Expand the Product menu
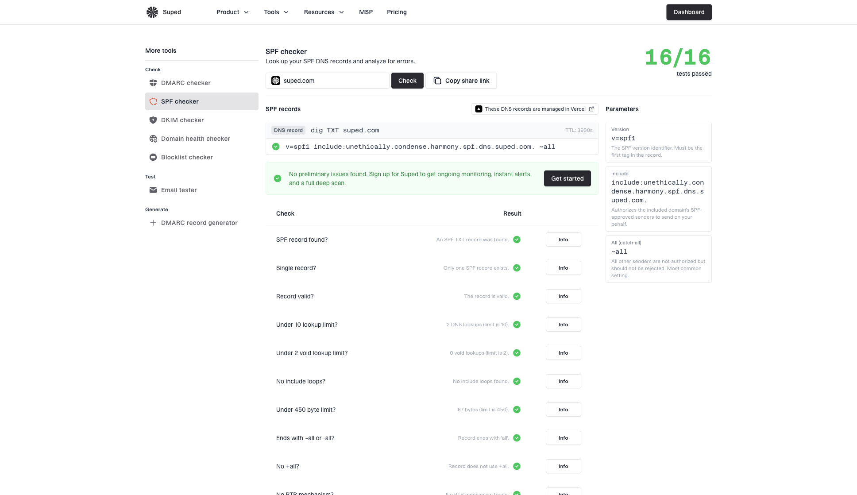Image resolution: width=857 pixels, height=495 pixels. 232,12
